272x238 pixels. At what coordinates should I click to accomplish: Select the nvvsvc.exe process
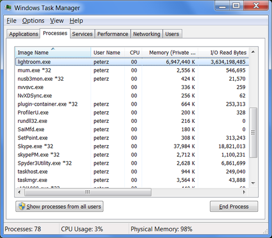point(132,87)
